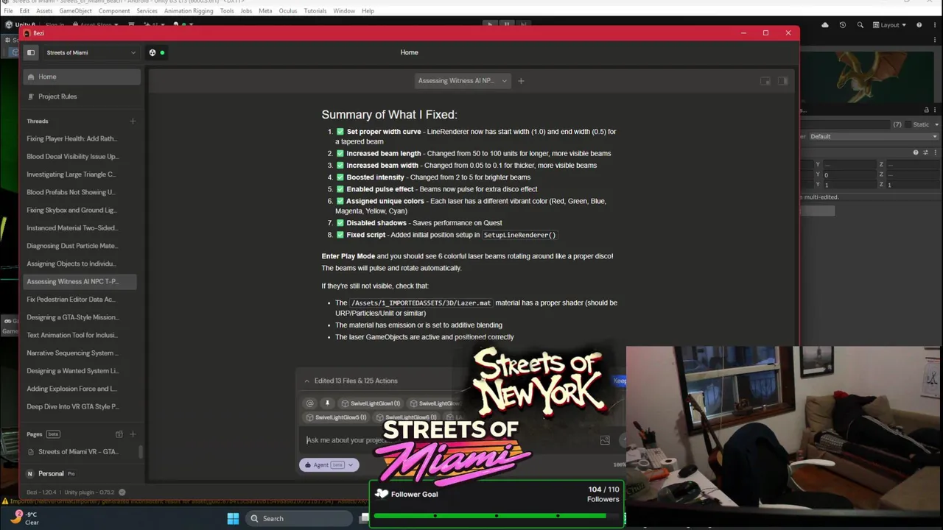Image resolution: width=943 pixels, height=530 pixels.
Task: Open the Streets of Miami project dropdown
Action: (91, 52)
